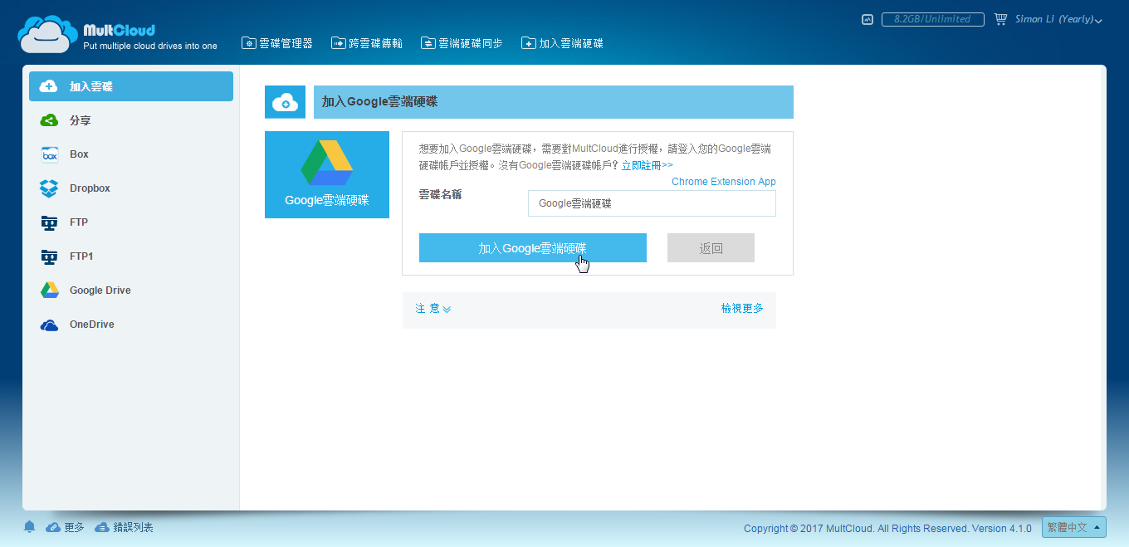This screenshot has width=1129, height=547.
Task: Open the 跨雲碟傳輸 menu
Action: (x=367, y=43)
